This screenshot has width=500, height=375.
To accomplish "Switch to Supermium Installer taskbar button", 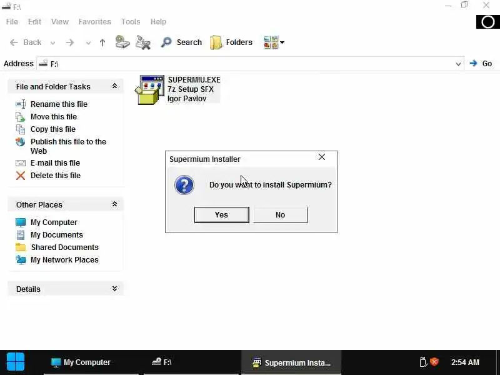I will click(x=291, y=362).
